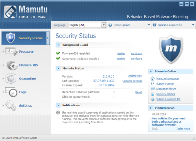Configure Malware-IDS via its configure link

137,53
